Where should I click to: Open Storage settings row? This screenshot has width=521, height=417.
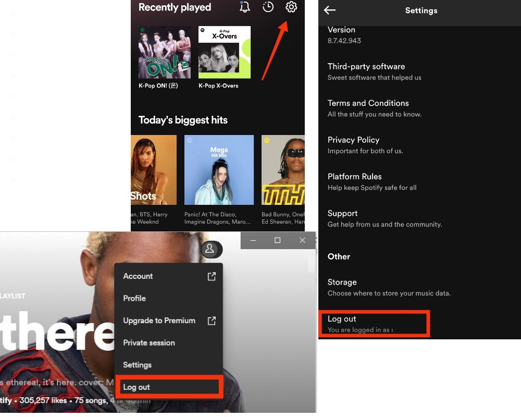click(419, 287)
